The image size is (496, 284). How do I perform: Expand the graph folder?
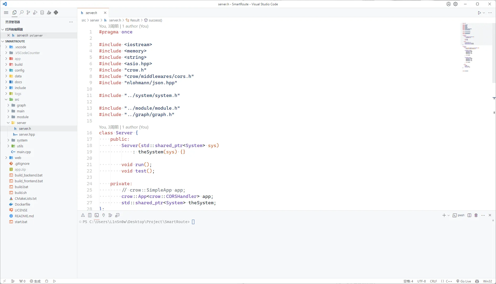pyautogui.click(x=8, y=105)
